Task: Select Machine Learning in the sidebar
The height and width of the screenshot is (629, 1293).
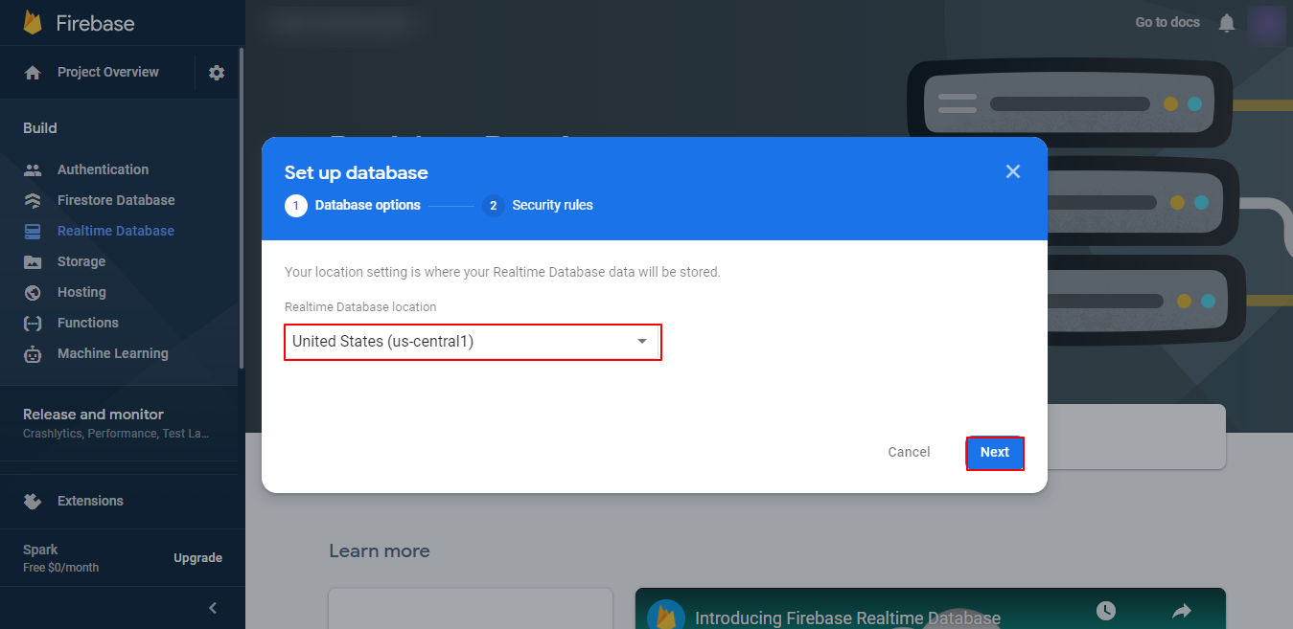Action: [x=113, y=353]
